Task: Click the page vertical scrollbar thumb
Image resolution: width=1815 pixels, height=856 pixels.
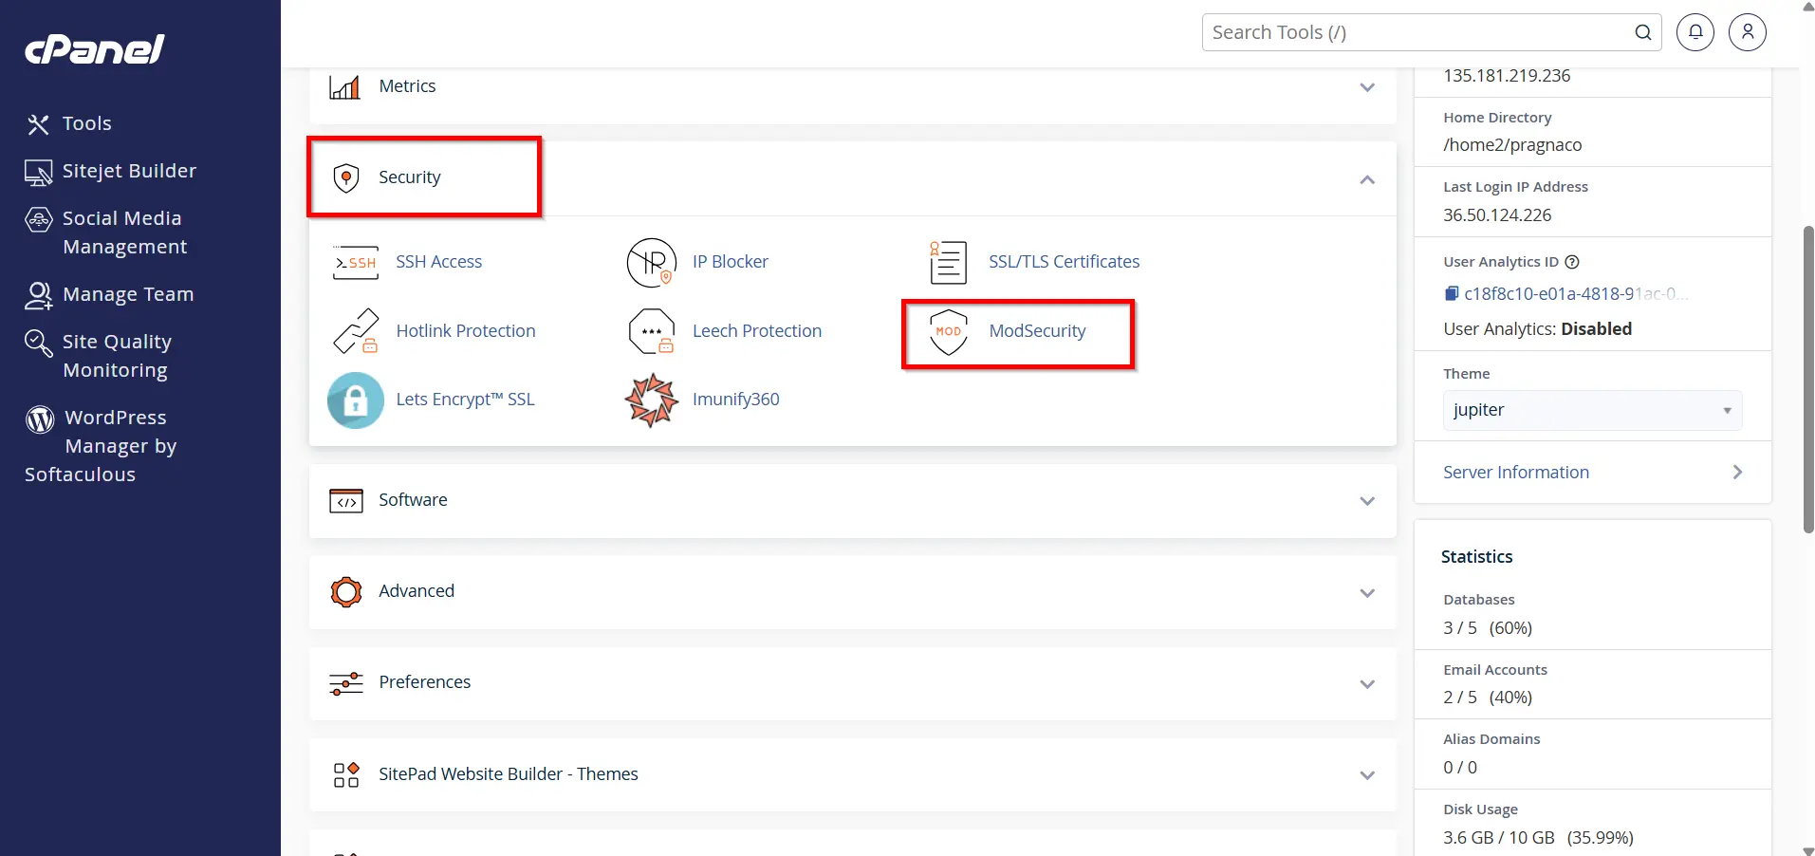Action: point(1808,380)
